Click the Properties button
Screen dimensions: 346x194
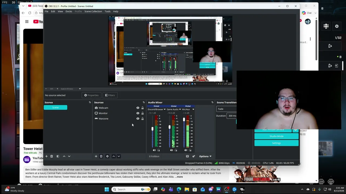[x=91, y=95]
